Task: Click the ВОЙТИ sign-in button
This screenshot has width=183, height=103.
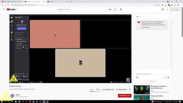Action: 175,9
